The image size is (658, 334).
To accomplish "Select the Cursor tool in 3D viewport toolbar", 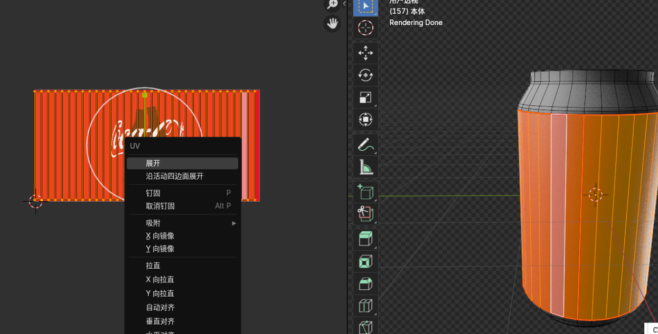I will tap(365, 27).
